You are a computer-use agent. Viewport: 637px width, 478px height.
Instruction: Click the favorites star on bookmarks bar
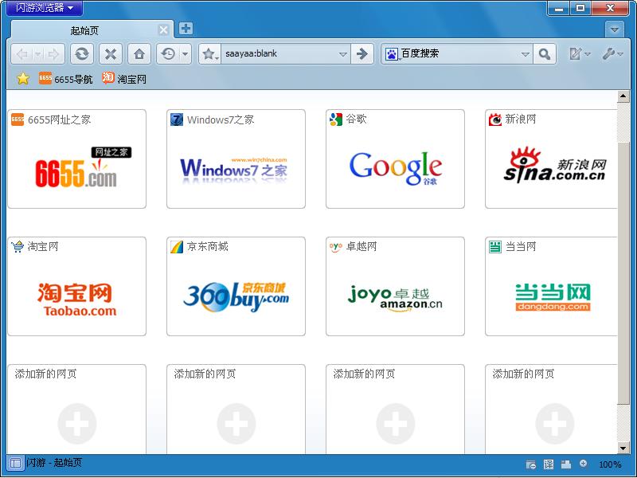[23, 78]
